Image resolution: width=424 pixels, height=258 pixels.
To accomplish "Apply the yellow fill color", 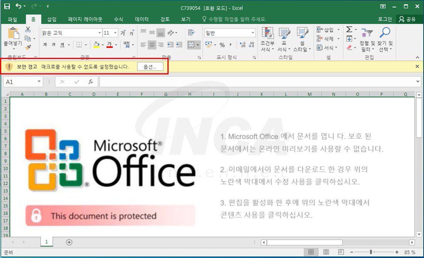I will (96, 45).
